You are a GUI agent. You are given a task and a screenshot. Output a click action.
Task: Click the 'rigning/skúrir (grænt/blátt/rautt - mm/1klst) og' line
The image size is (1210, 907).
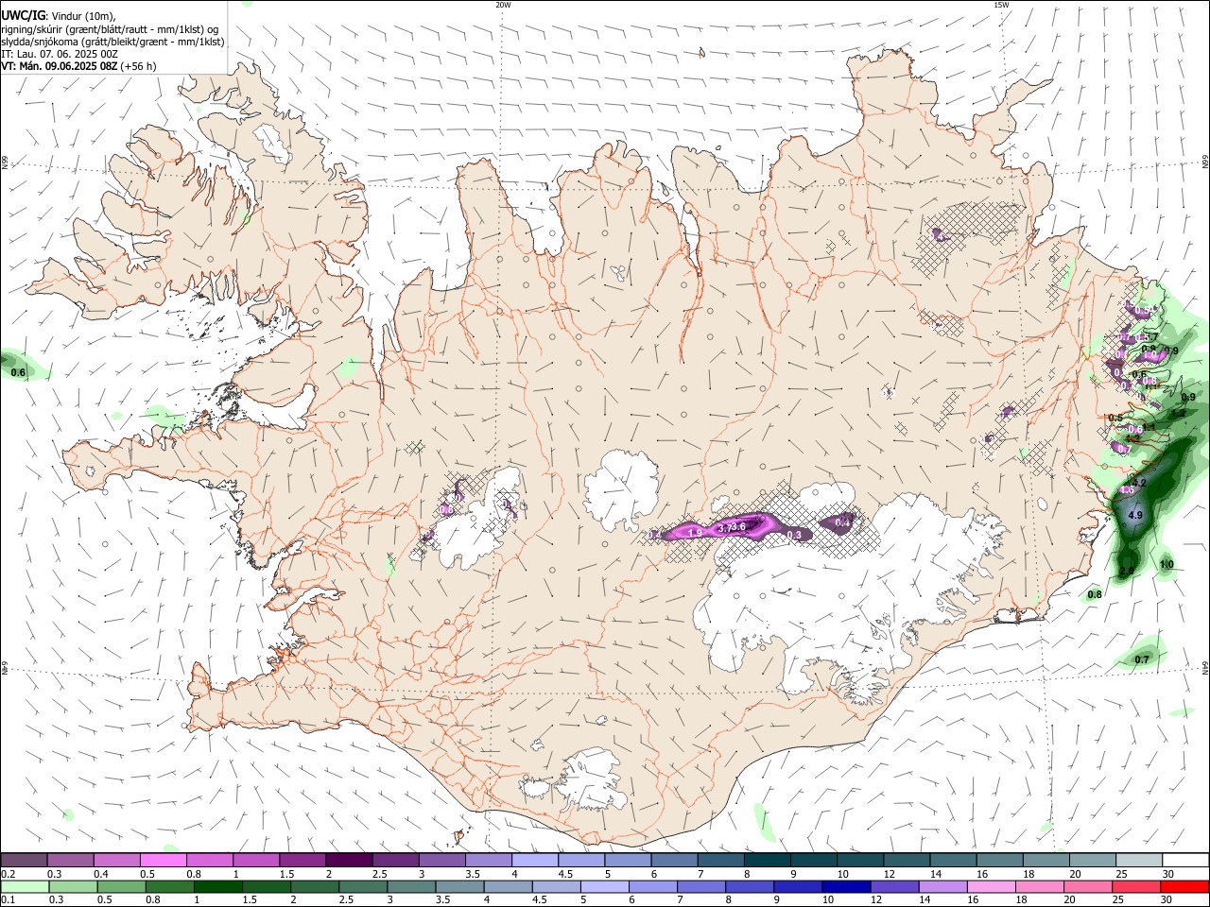click(110, 29)
